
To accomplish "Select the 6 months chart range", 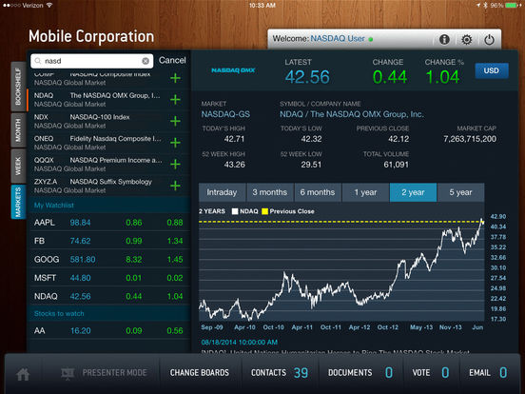I will [x=318, y=192].
